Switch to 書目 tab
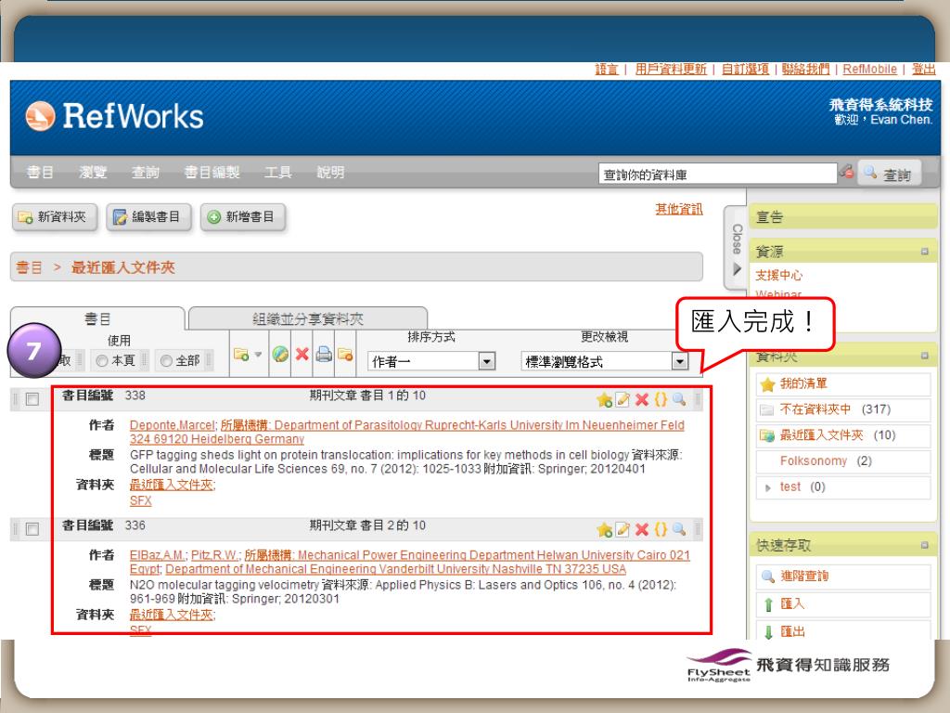 click(x=97, y=318)
